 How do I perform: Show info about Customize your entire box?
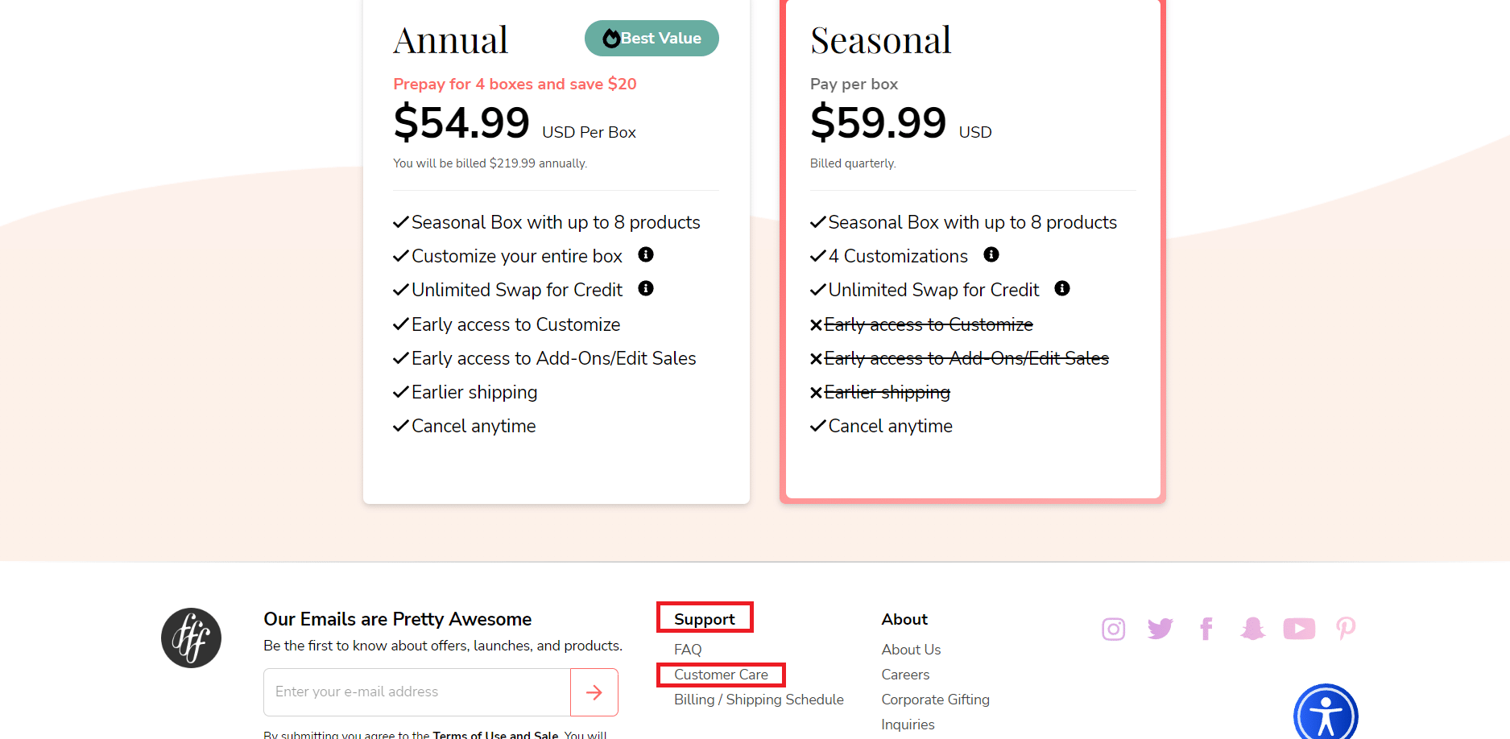coord(645,254)
